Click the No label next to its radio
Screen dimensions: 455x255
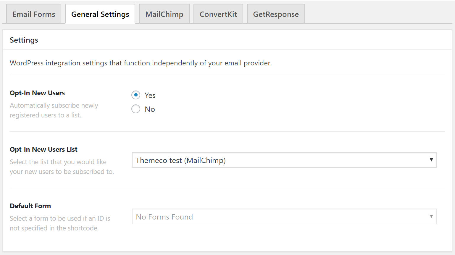[150, 109]
